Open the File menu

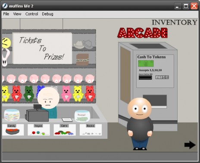pyautogui.click(x=6, y=14)
